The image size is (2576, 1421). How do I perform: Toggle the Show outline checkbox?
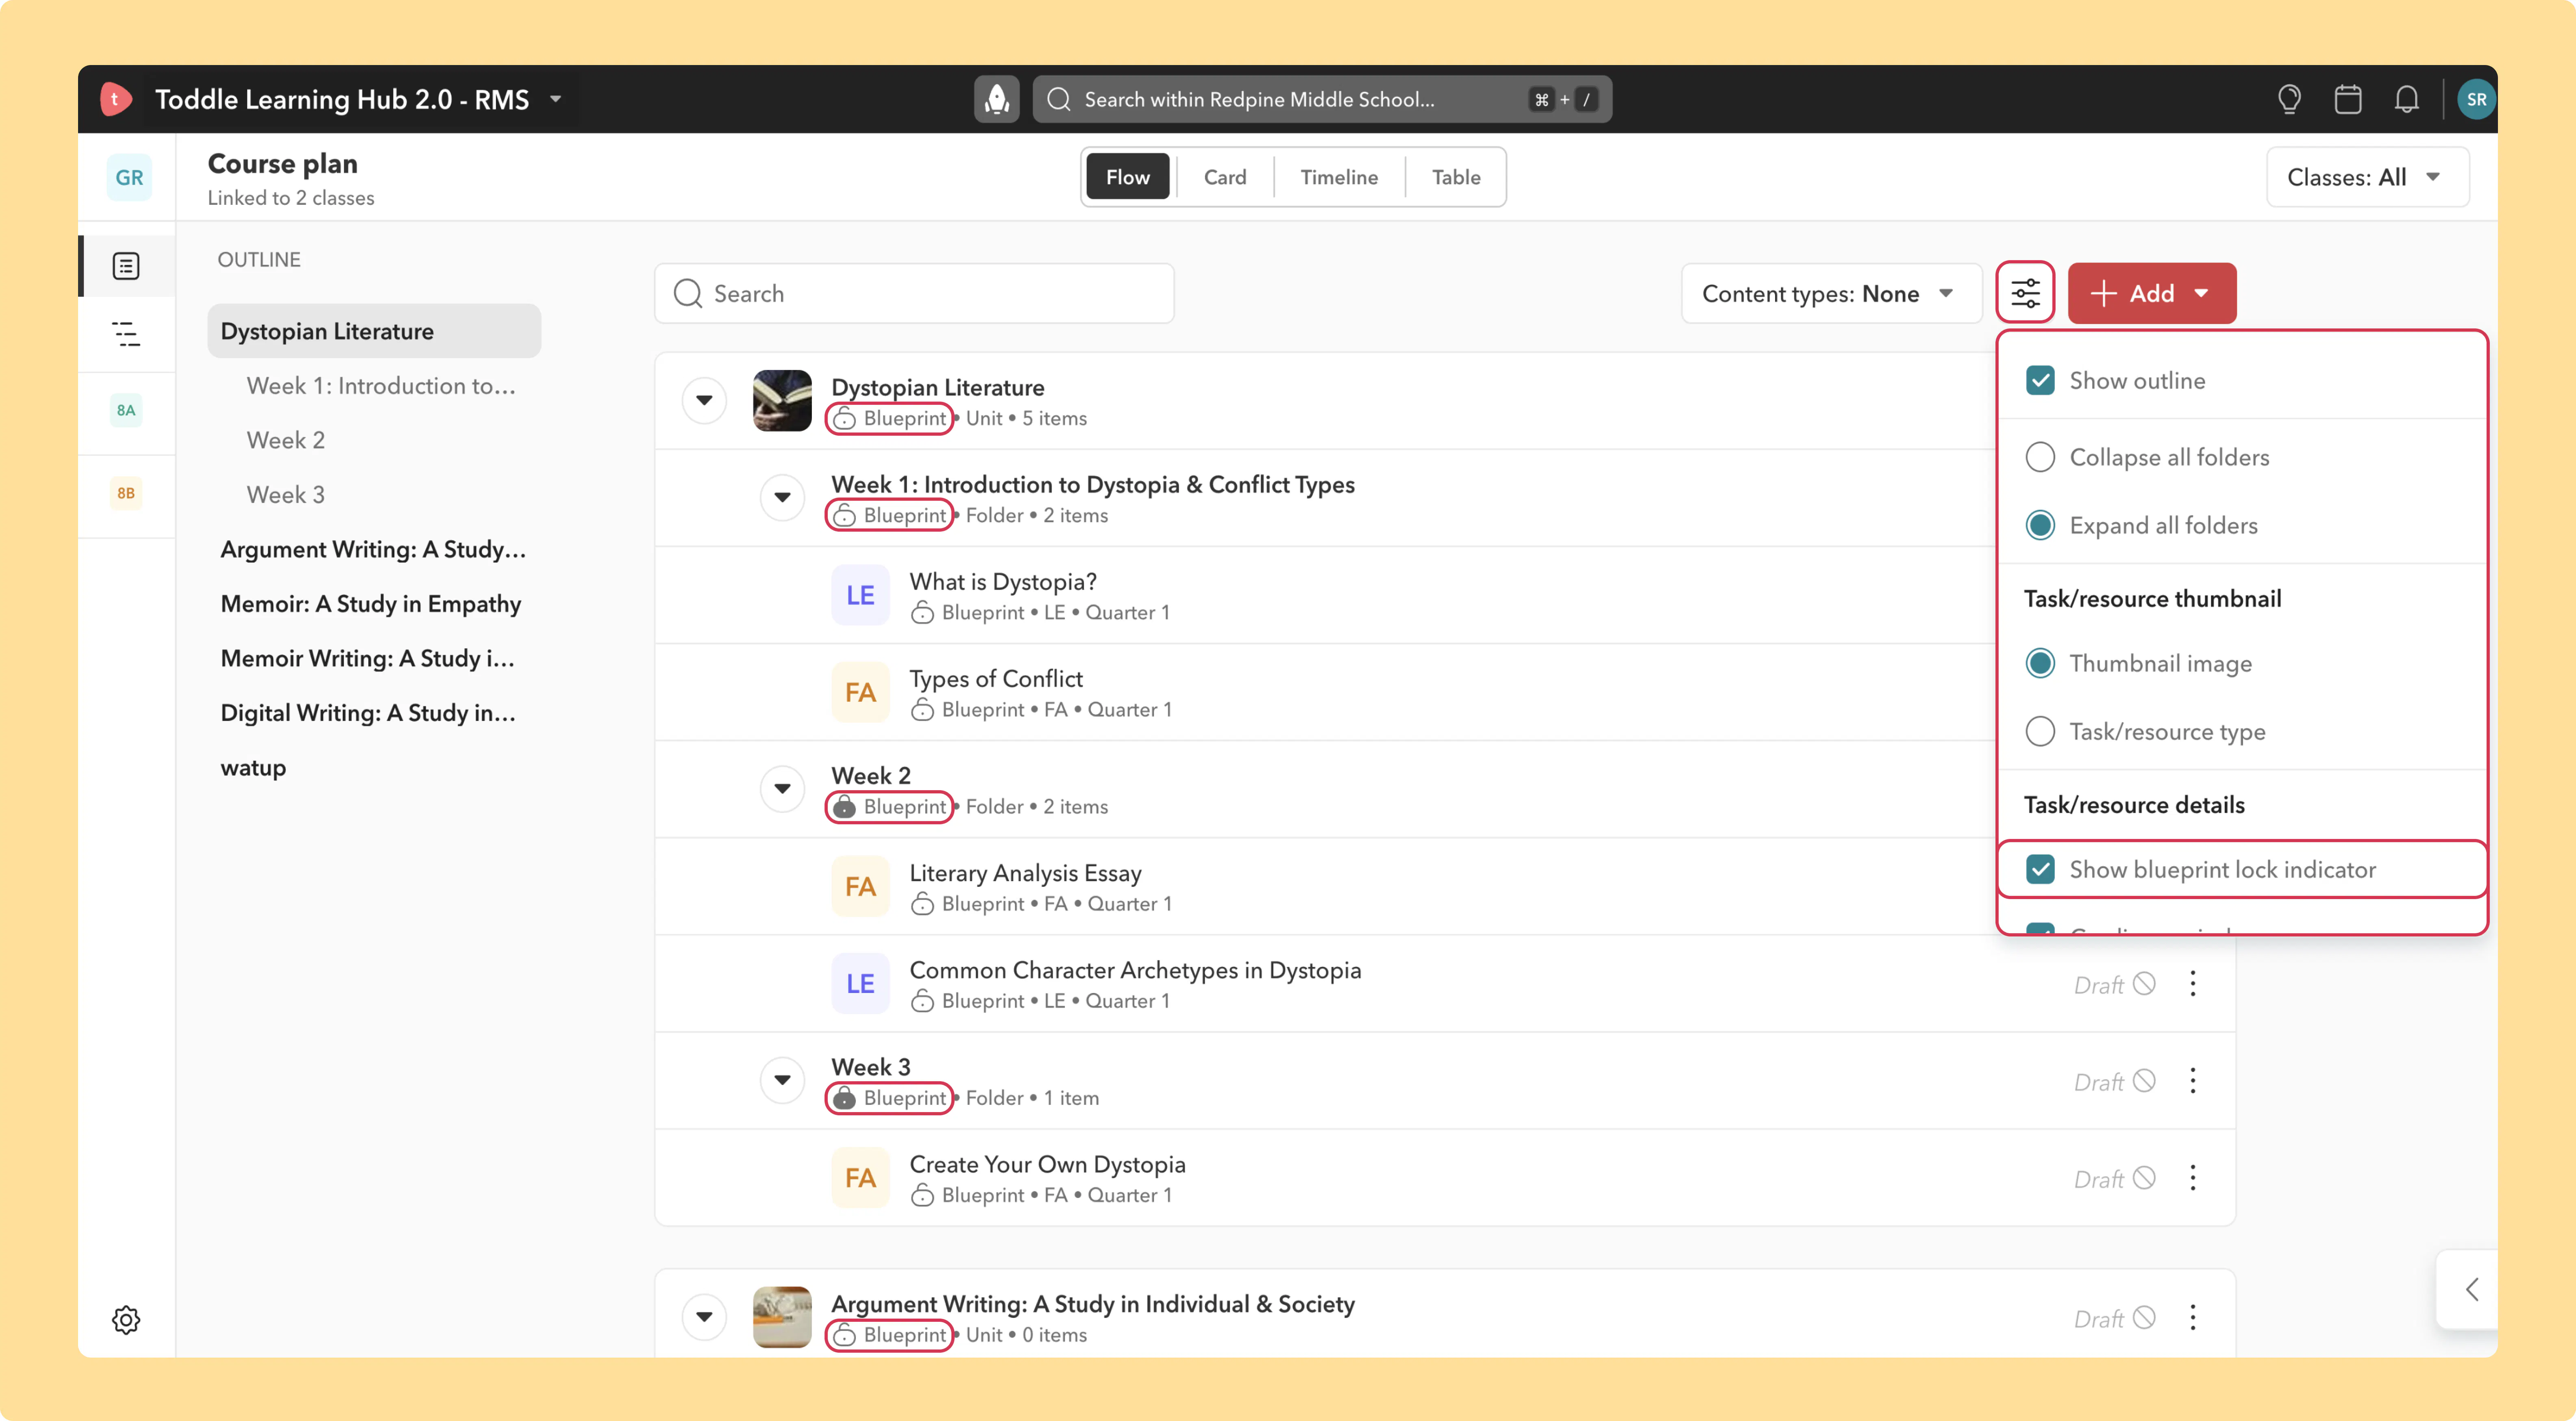(2040, 381)
